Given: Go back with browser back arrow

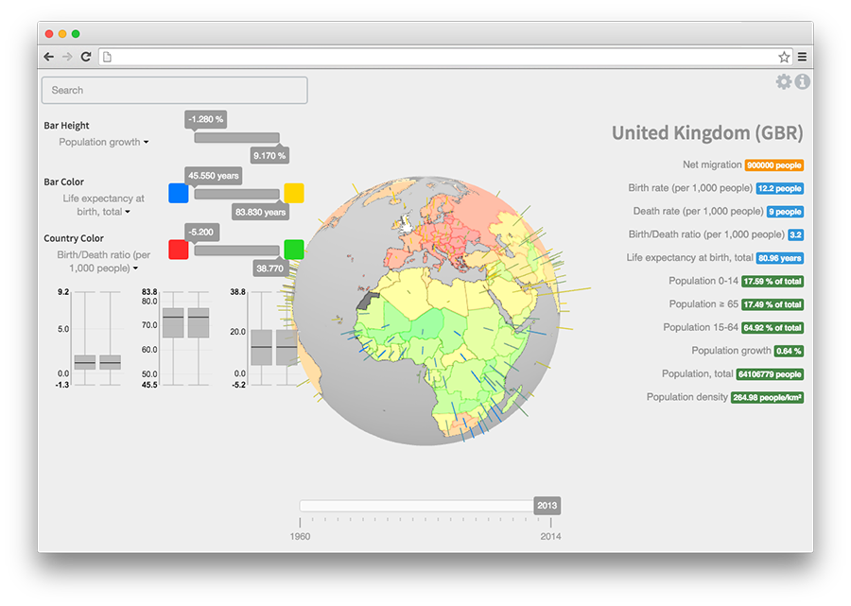Looking at the screenshot, I should click(x=49, y=57).
